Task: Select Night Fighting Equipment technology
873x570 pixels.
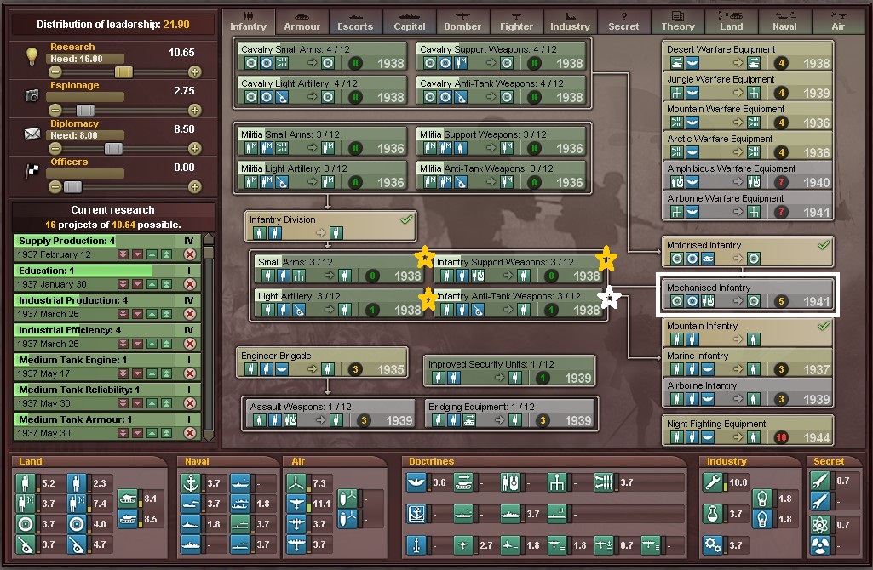Action: (x=747, y=430)
